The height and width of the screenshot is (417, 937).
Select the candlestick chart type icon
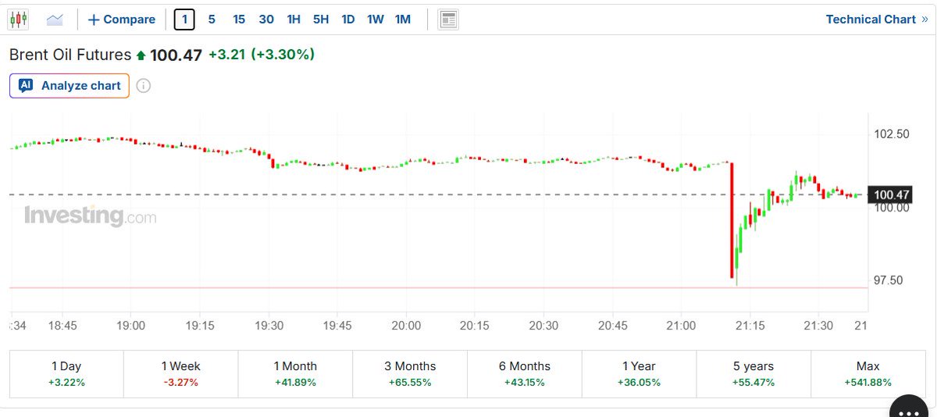click(x=18, y=20)
